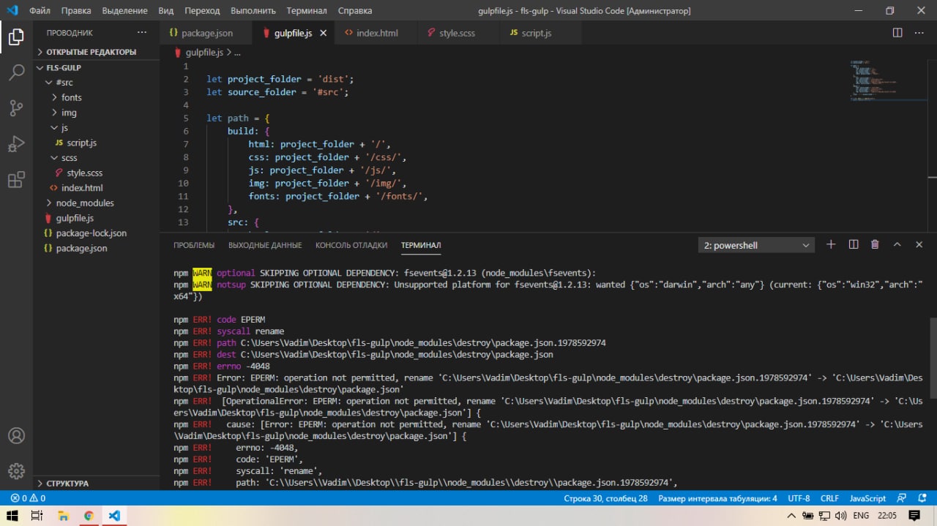937x526 pixels.
Task: Switch to index.html editor tab
Action: click(377, 33)
